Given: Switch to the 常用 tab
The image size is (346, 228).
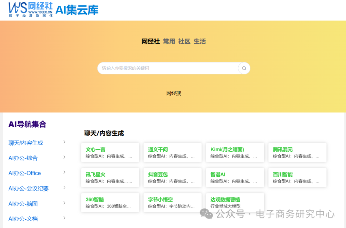Looking at the screenshot, I should coord(169,42).
